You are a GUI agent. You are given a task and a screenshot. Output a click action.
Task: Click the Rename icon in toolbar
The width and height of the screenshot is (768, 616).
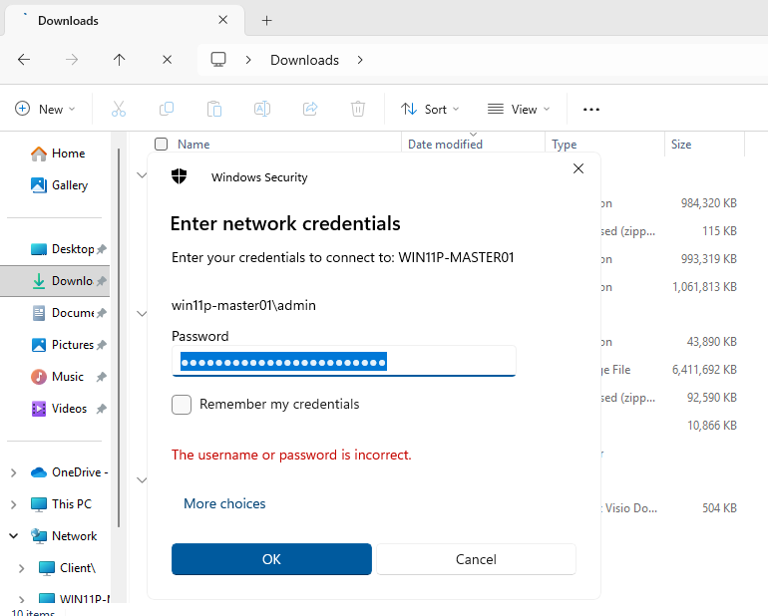[x=262, y=110]
